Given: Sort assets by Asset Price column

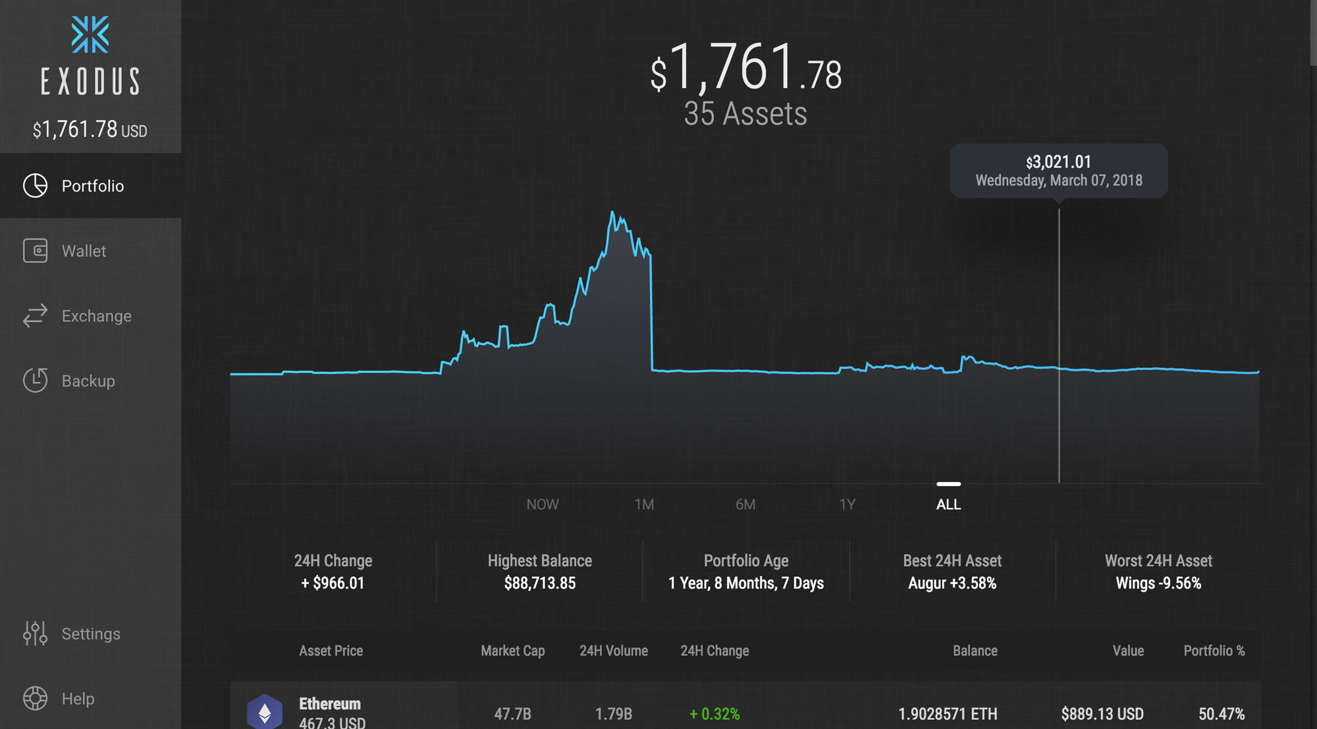Looking at the screenshot, I should coord(331,651).
